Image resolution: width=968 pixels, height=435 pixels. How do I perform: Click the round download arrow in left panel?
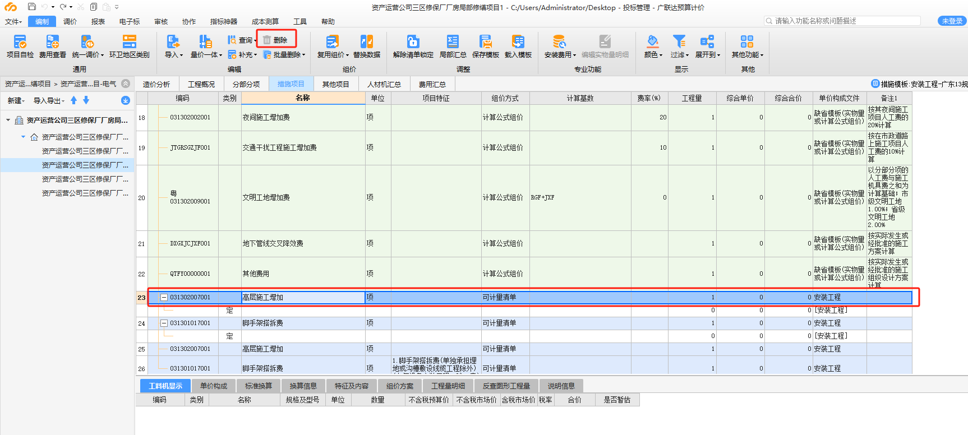click(x=126, y=100)
